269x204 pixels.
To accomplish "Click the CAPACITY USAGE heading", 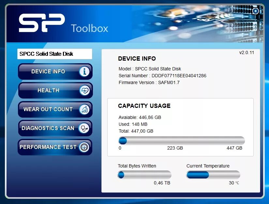I will tap(144, 106).
